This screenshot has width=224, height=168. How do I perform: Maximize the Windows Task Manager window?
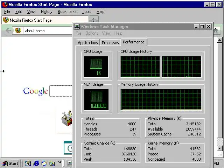(202, 27)
